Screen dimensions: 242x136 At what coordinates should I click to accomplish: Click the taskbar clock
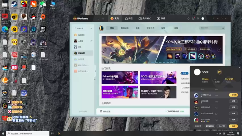(231, 134)
